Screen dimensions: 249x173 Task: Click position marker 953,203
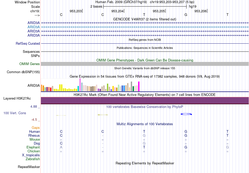(x=75, y=11)
